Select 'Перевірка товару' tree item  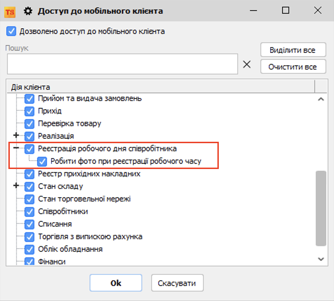(x=69, y=124)
